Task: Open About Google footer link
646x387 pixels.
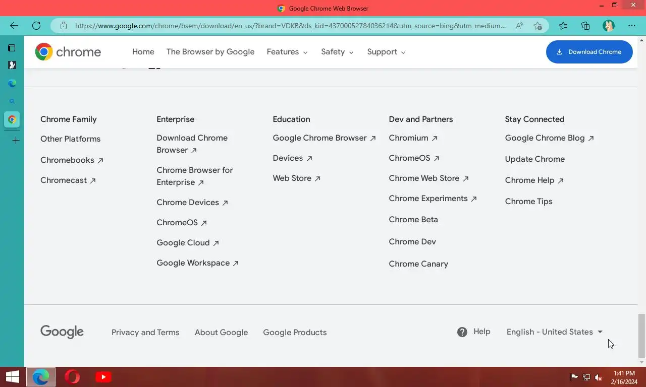Action: 221,333
